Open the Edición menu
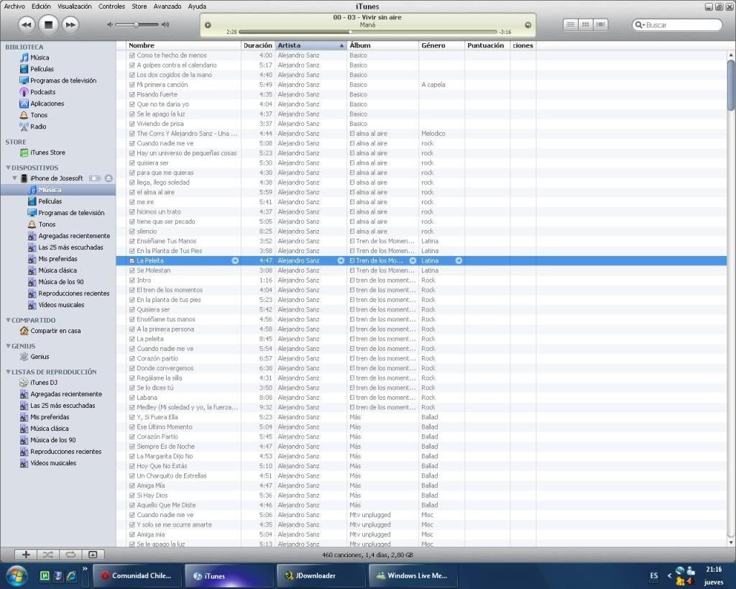Viewport: 736px width, 589px height. (41, 6)
